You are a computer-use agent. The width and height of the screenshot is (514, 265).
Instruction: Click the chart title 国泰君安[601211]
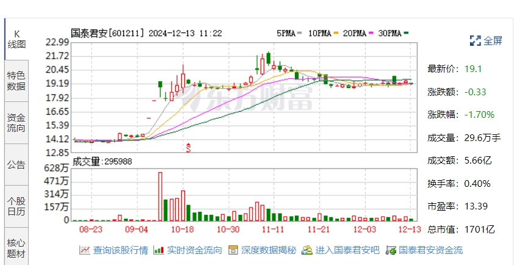click(108, 33)
